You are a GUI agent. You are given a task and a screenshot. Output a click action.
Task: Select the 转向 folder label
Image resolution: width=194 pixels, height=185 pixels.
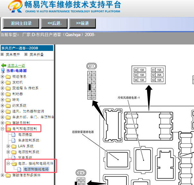[16, 100]
